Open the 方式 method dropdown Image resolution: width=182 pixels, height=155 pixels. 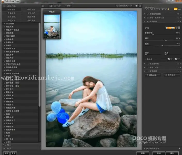point(179,28)
